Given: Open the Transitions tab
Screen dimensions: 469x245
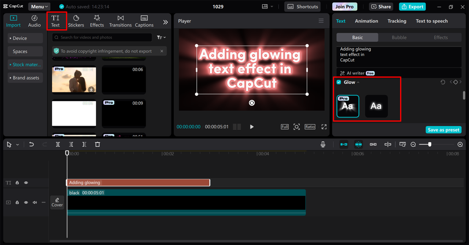Looking at the screenshot, I should (120, 21).
